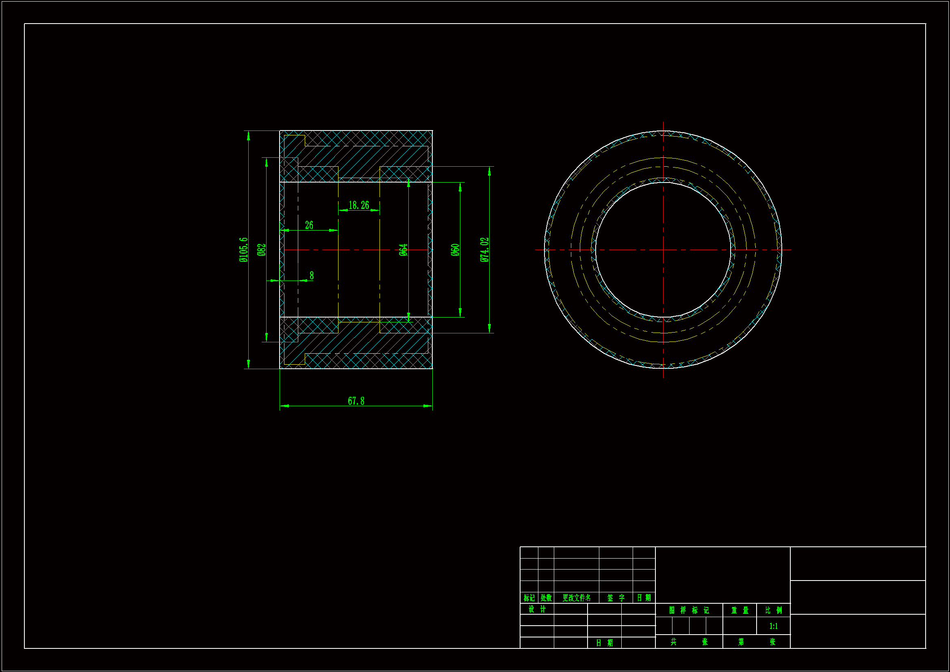Click the 比例 title block label
Screen dimensions: 950x672
coord(773,610)
